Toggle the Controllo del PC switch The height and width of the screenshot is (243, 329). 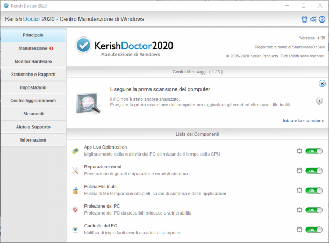pos(314,230)
